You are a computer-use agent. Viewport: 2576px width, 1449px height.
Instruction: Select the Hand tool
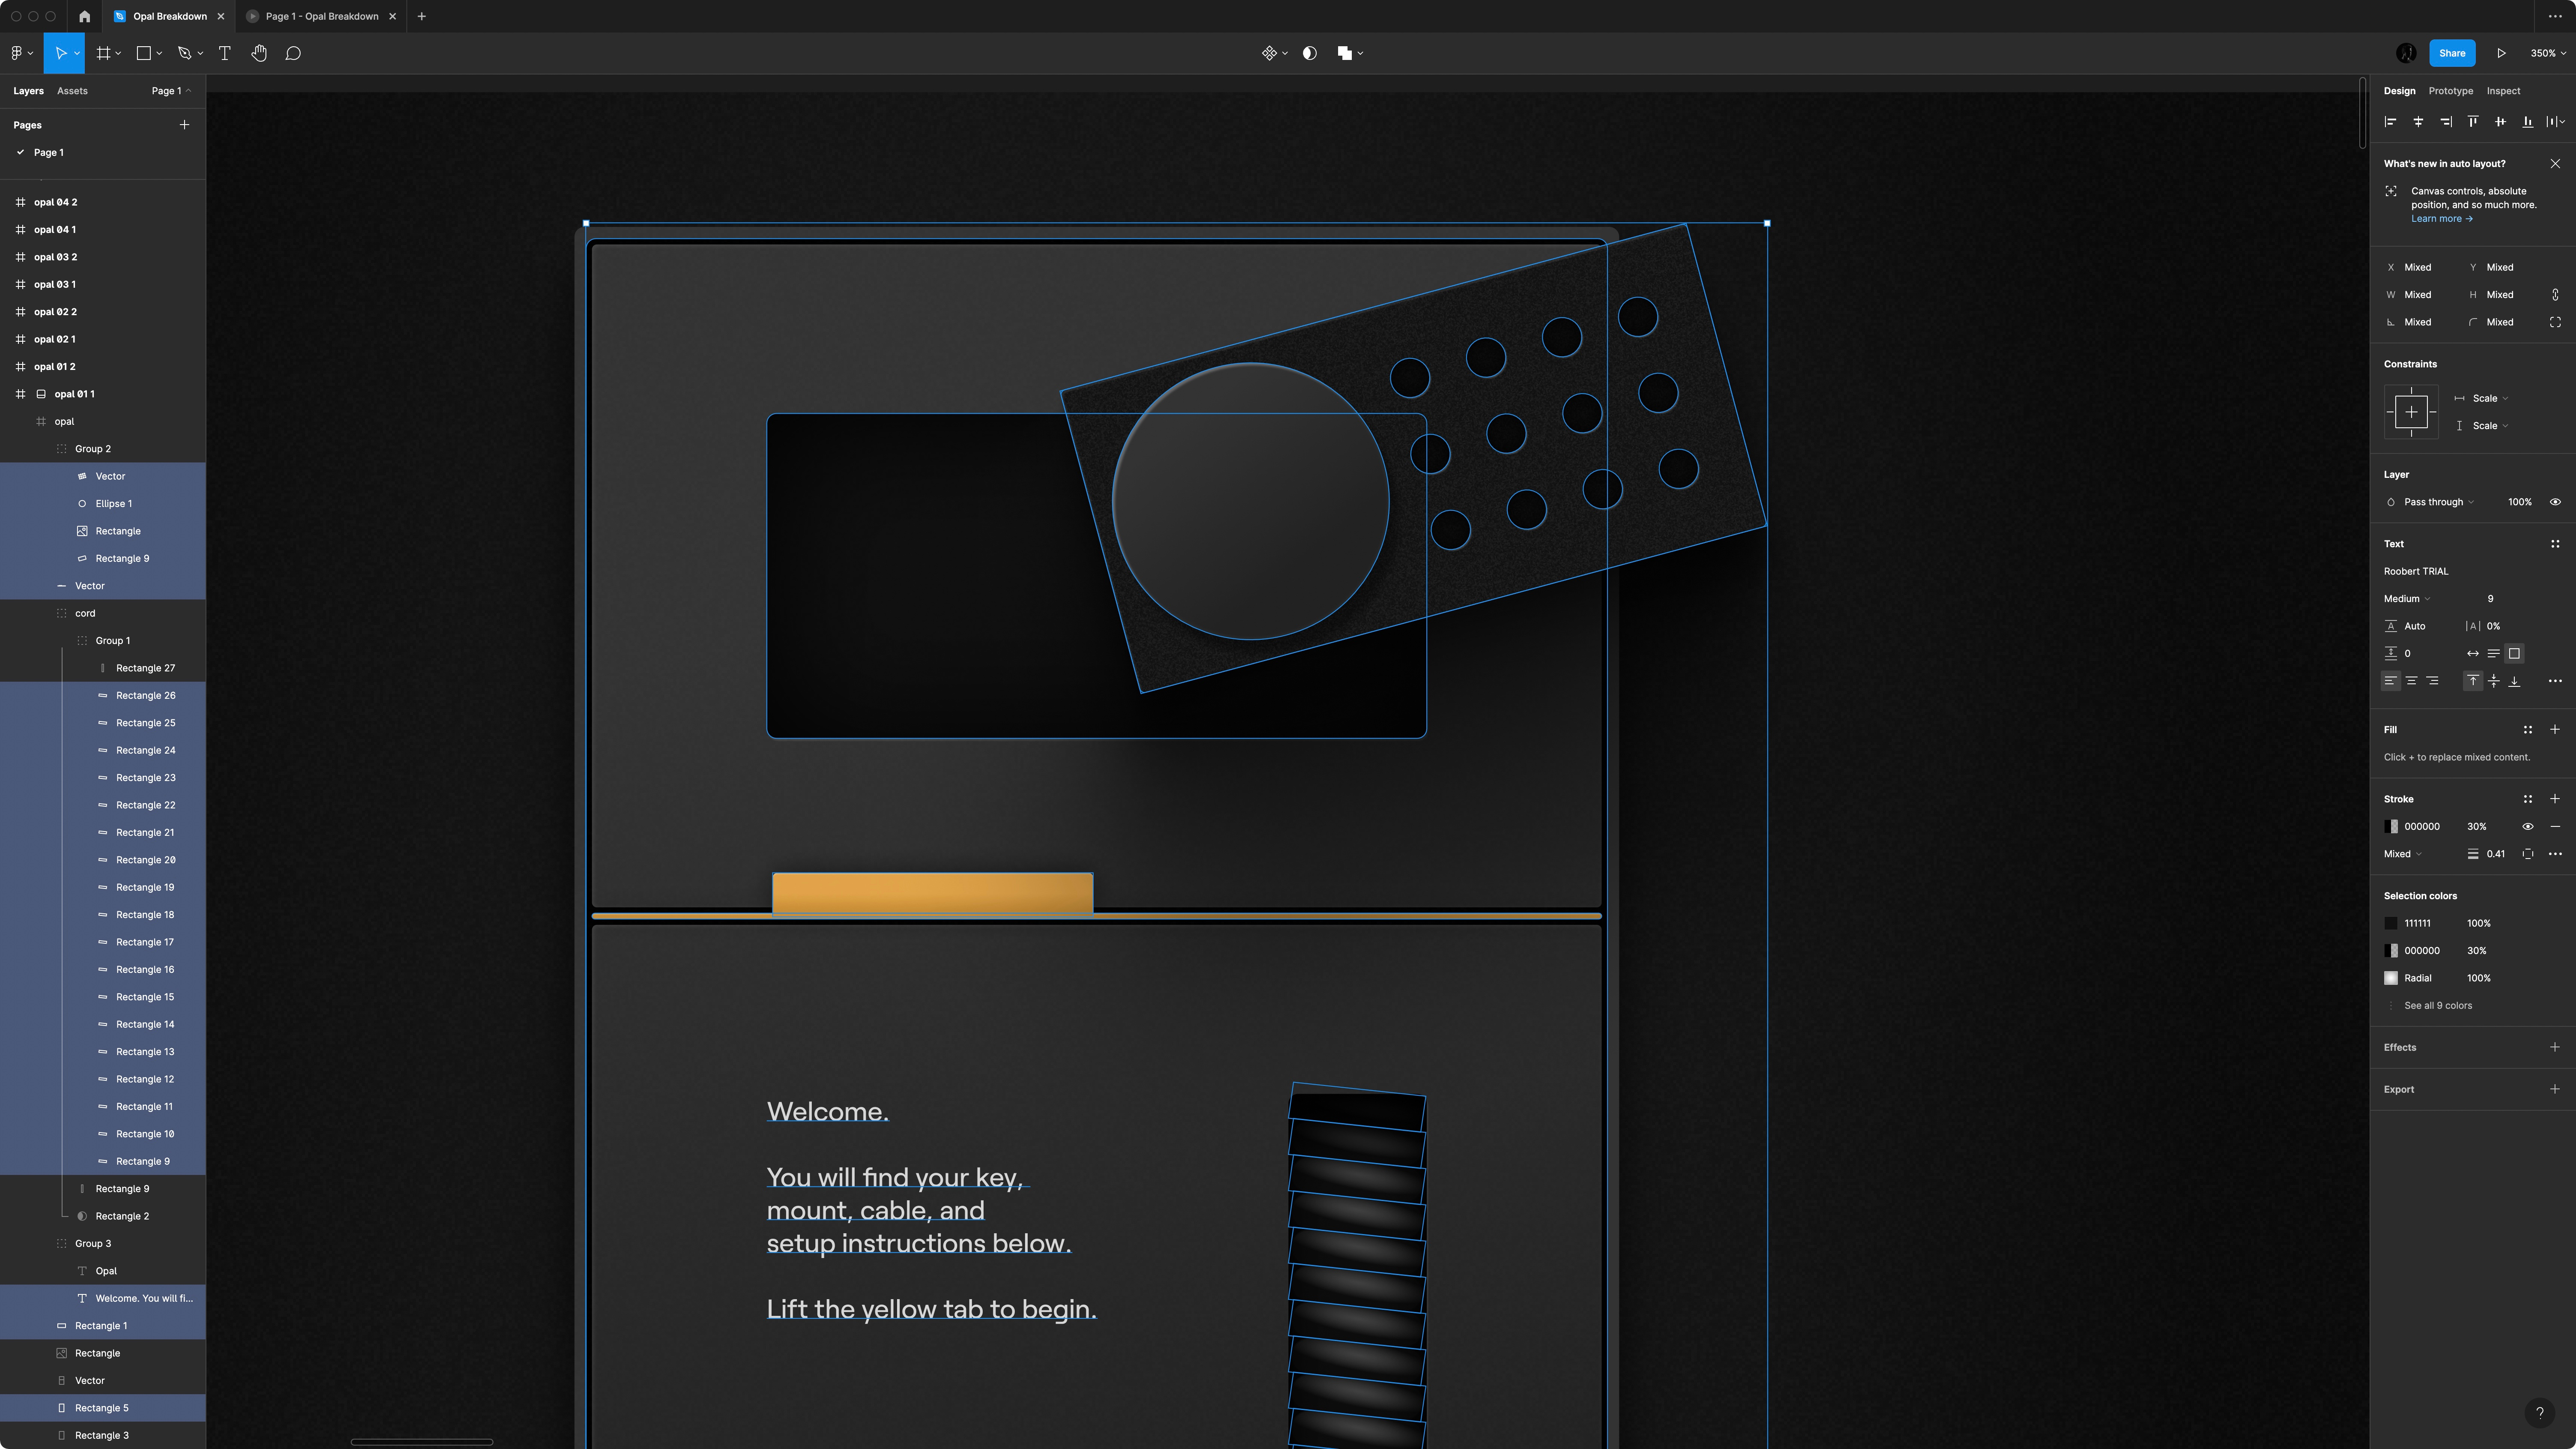tap(259, 53)
